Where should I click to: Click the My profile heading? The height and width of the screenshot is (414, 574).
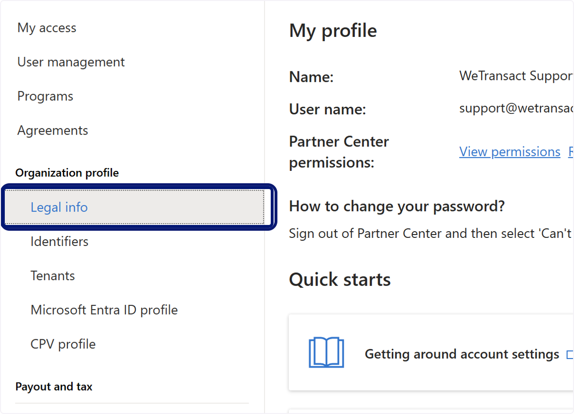click(333, 31)
